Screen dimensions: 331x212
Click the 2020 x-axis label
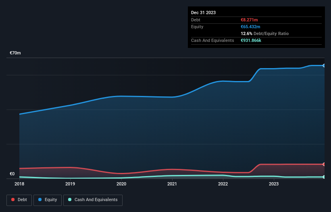(121, 184)
